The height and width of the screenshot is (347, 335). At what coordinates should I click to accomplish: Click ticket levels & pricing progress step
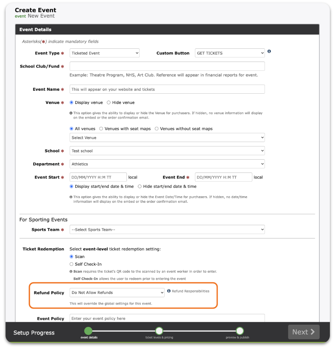coord(159,331)
